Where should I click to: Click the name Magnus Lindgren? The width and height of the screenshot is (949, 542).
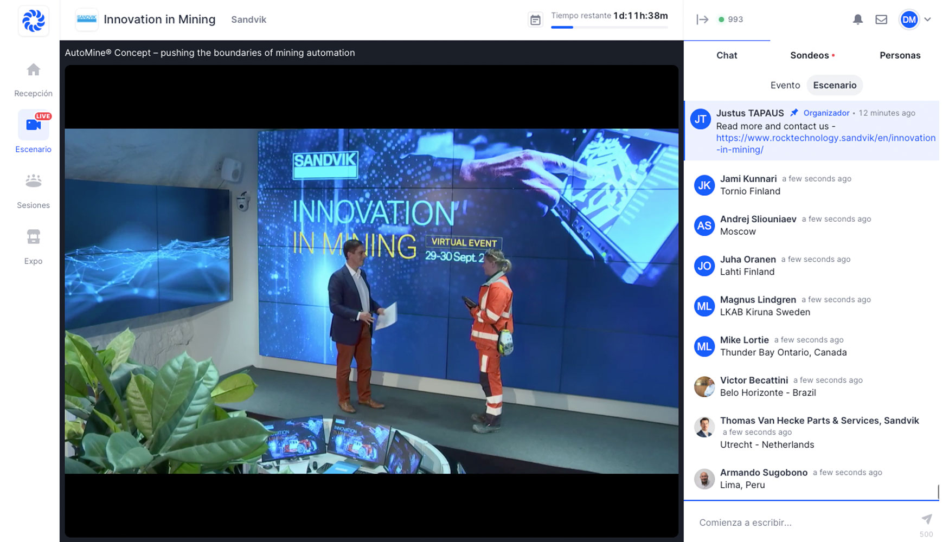tap(758, 300)
